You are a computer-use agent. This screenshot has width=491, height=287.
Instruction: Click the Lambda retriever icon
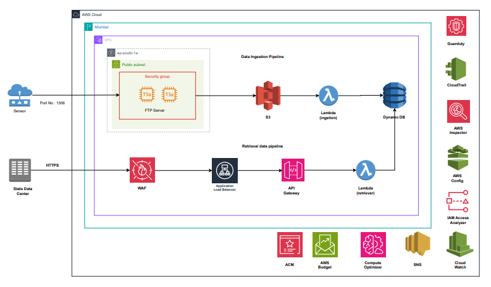(x=367, y=169)
